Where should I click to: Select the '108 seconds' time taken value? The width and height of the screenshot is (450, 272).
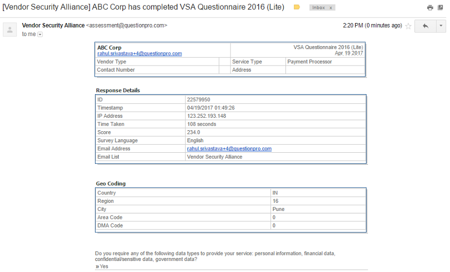pos(202,124)
